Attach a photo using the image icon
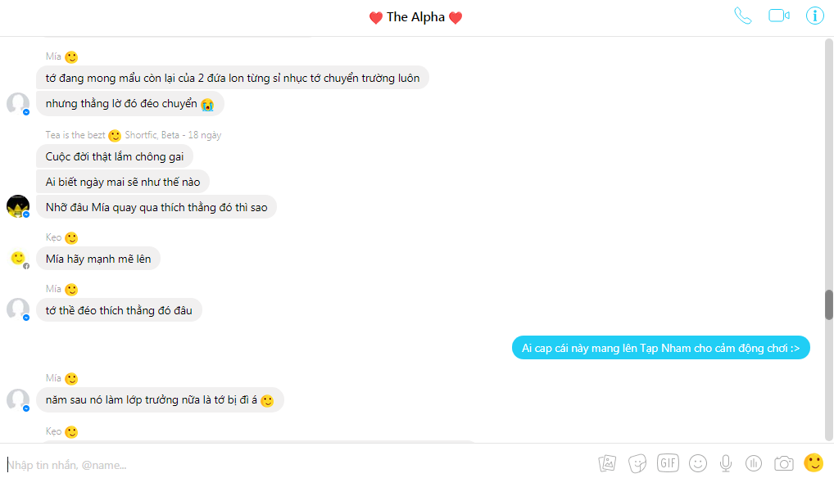This screenshot has width=834, height=478. (607, 463)
